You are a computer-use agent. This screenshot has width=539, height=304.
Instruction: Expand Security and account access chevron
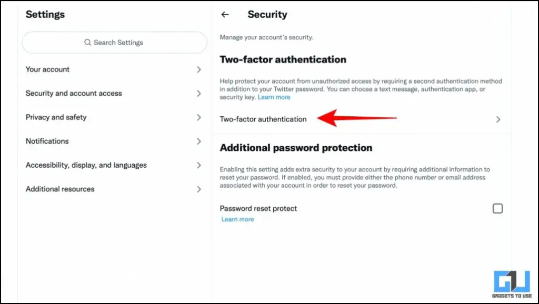click(x=198, y=94)
